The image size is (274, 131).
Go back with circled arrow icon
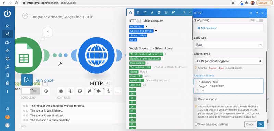tap(25, 16)
